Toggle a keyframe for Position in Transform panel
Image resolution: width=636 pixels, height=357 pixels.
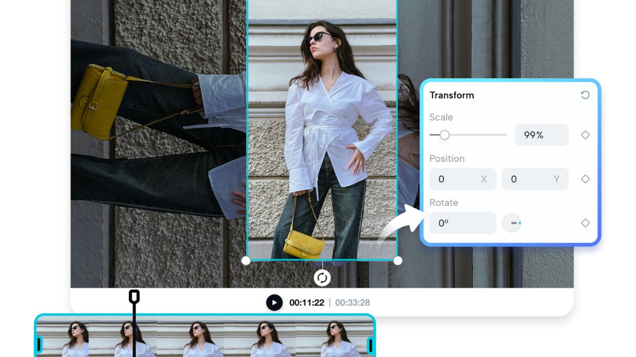pos(585,179)
